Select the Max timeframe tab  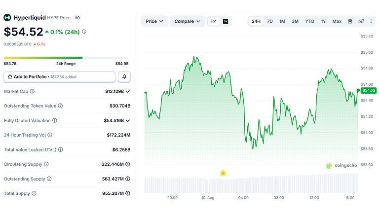pyautogui.click(x=337, y=21)
